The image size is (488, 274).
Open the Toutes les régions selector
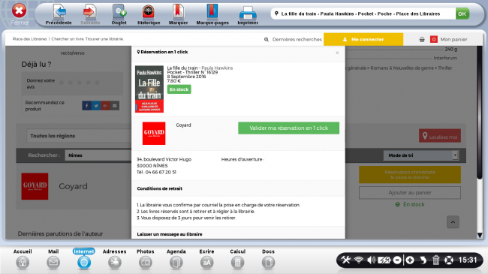(x=79, y=136)
